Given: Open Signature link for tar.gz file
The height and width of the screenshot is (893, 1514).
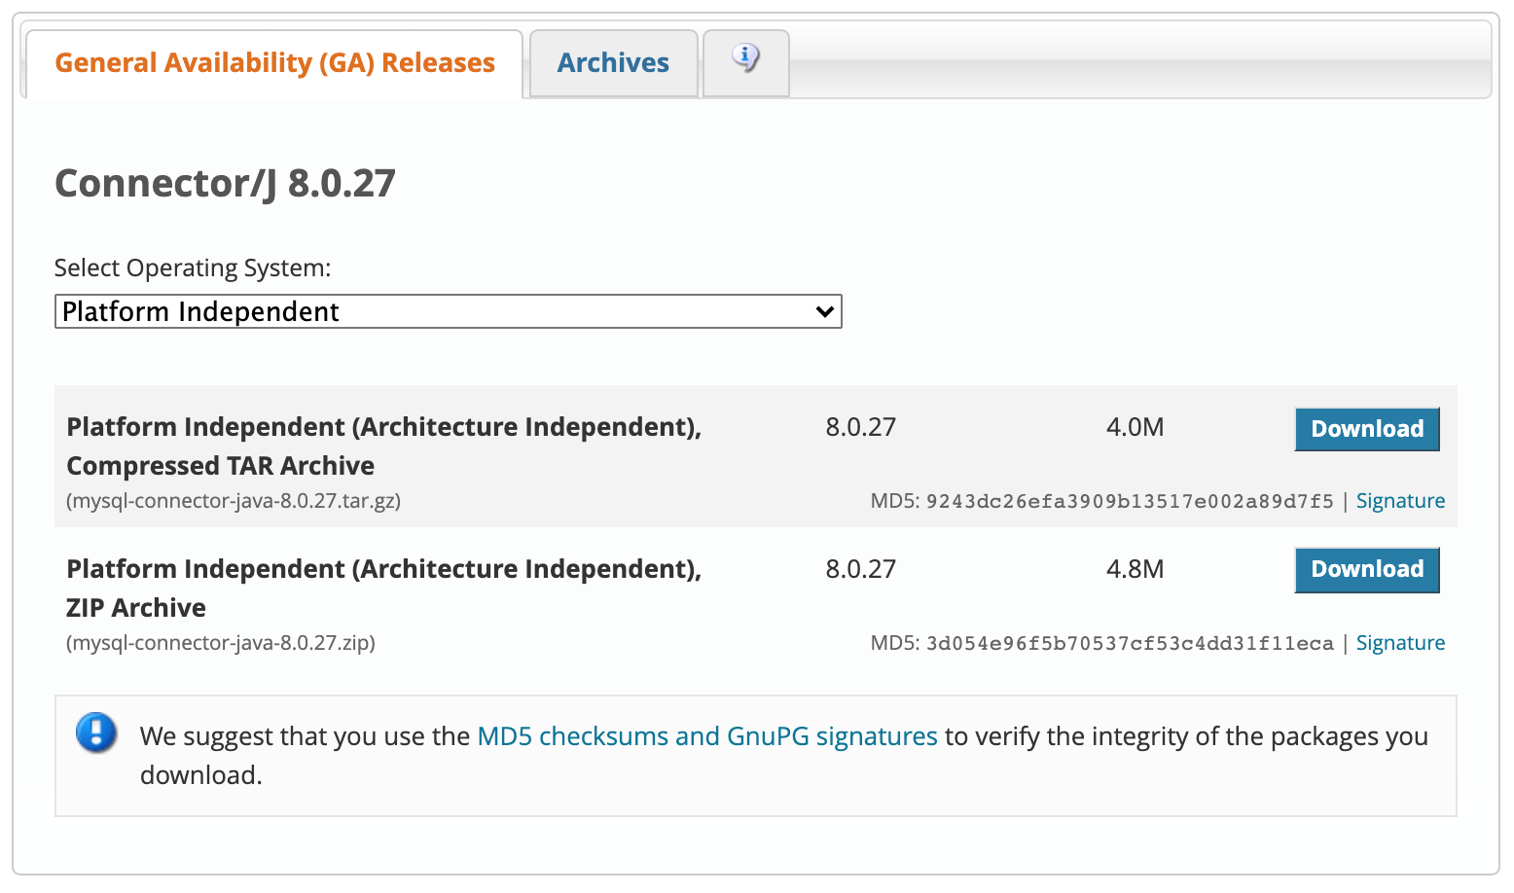Looking at the screenshot, I should click(1400, 501).
